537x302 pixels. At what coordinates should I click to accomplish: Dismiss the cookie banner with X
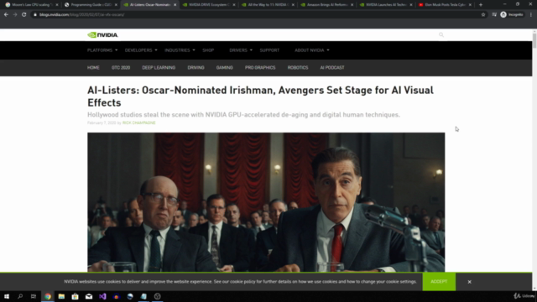coord(470,282)
